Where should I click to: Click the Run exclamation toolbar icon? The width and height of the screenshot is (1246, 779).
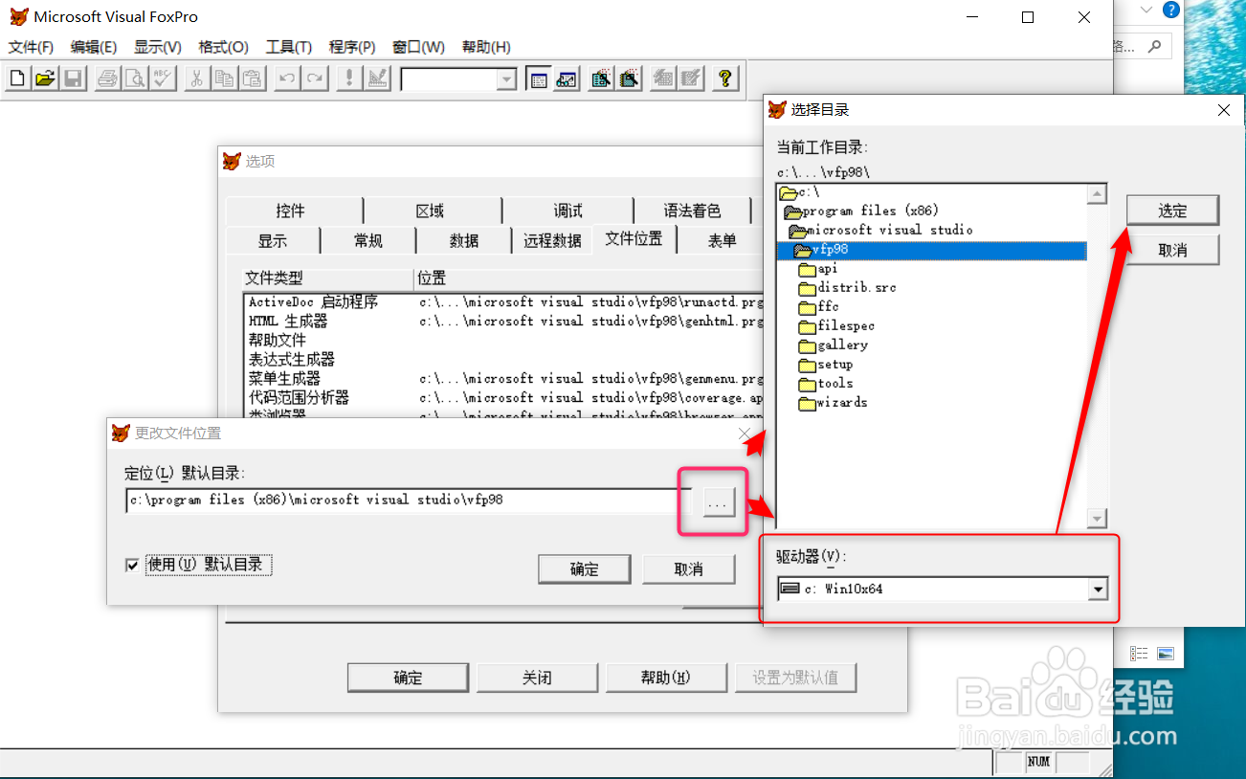coord(348,78)
